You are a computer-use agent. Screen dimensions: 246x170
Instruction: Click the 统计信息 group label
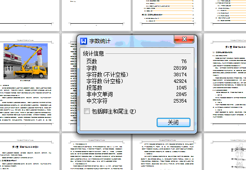93,53
